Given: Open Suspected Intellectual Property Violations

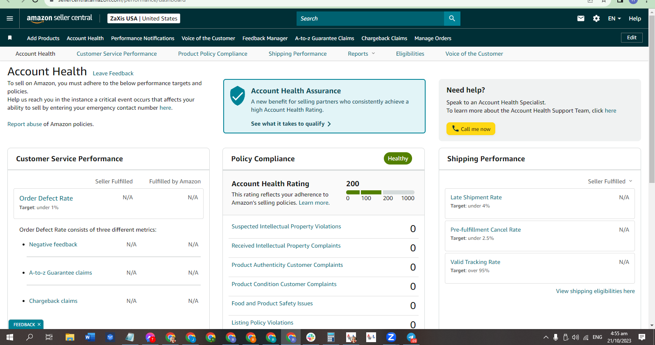Looking at the screenshot, I should [x=286, y=226].
